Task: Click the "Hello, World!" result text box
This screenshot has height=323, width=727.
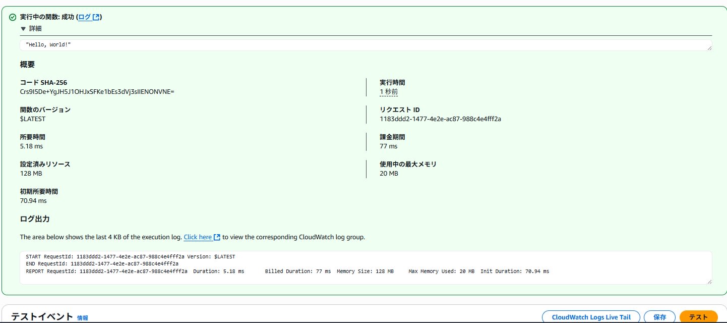Action: (366, 45)
